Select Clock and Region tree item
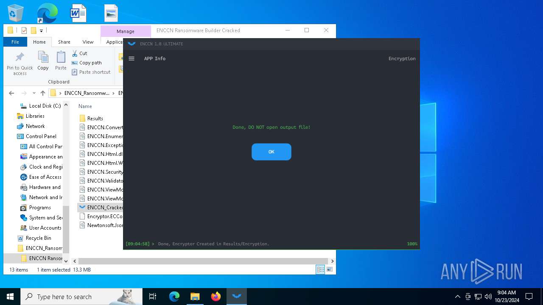This screenshot has width=543, height=305. [x=41, y=167]
